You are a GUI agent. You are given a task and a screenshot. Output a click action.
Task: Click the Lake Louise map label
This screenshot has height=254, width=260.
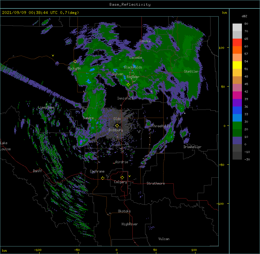[5, 146]
